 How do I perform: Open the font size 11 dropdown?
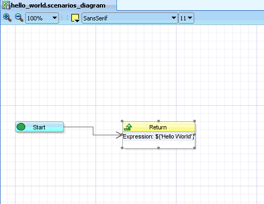[186, 18]
